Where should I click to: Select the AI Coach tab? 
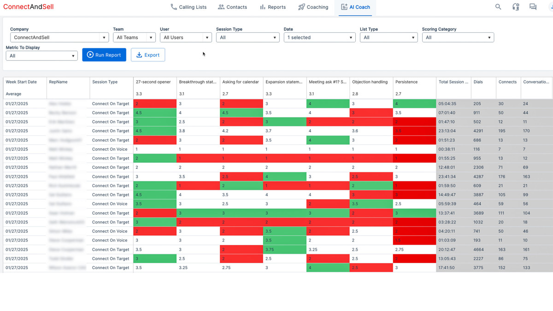(355, 7)
